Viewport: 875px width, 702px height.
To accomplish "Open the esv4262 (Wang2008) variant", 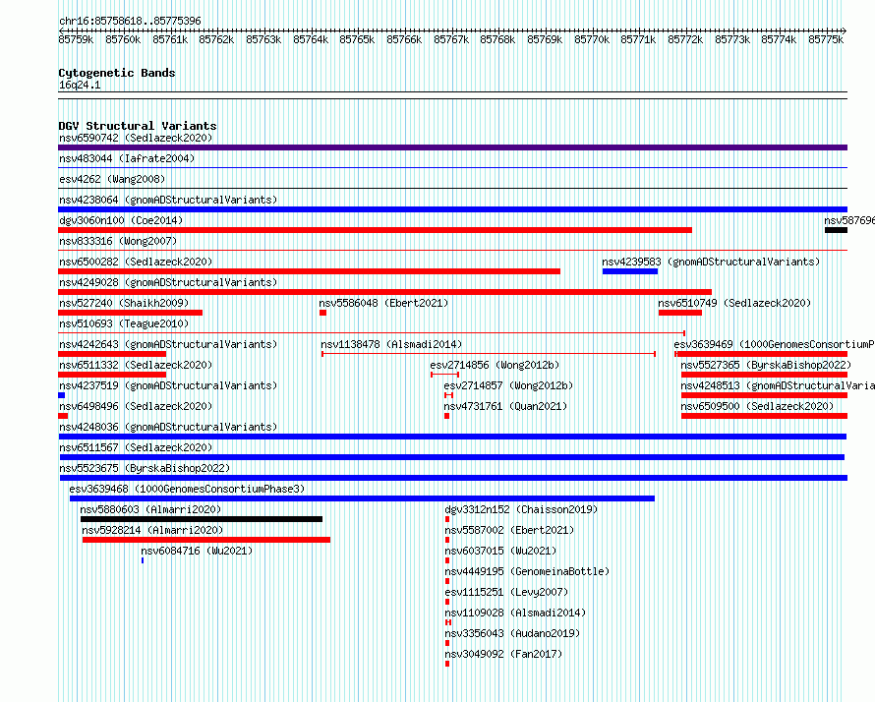I will click(112, 179).
